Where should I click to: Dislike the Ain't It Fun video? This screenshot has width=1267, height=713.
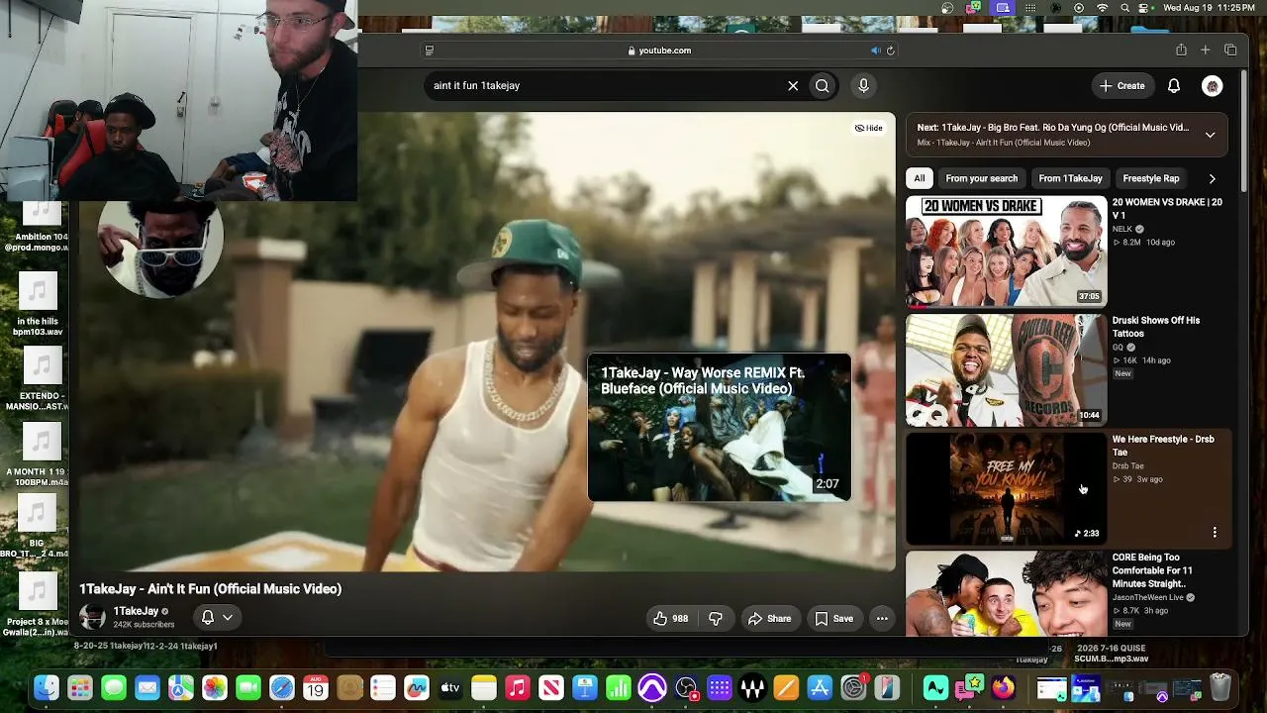pyautogui.click(x=716, y=619)
